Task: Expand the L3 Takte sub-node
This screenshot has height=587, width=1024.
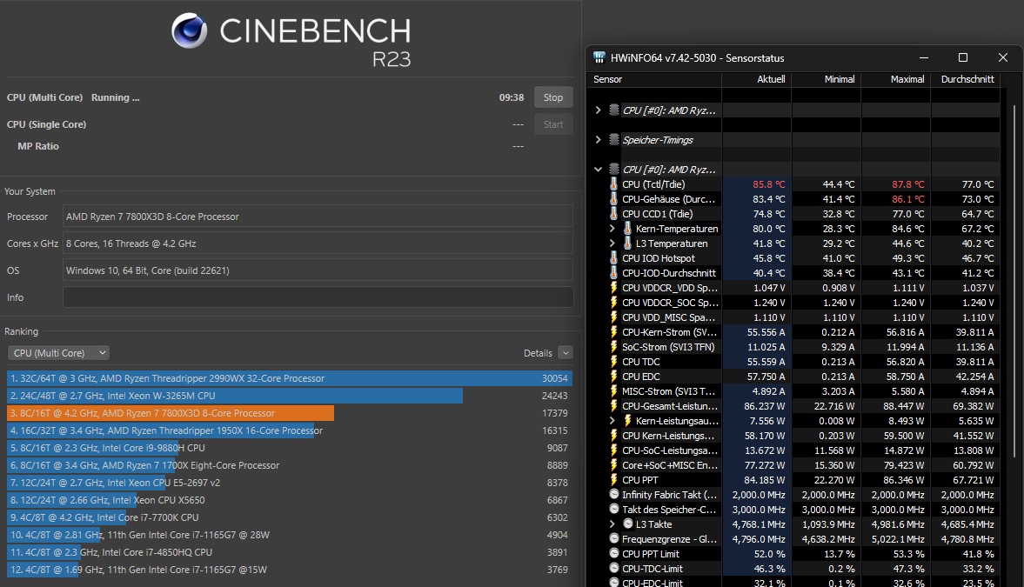Action: click(612, 524)
